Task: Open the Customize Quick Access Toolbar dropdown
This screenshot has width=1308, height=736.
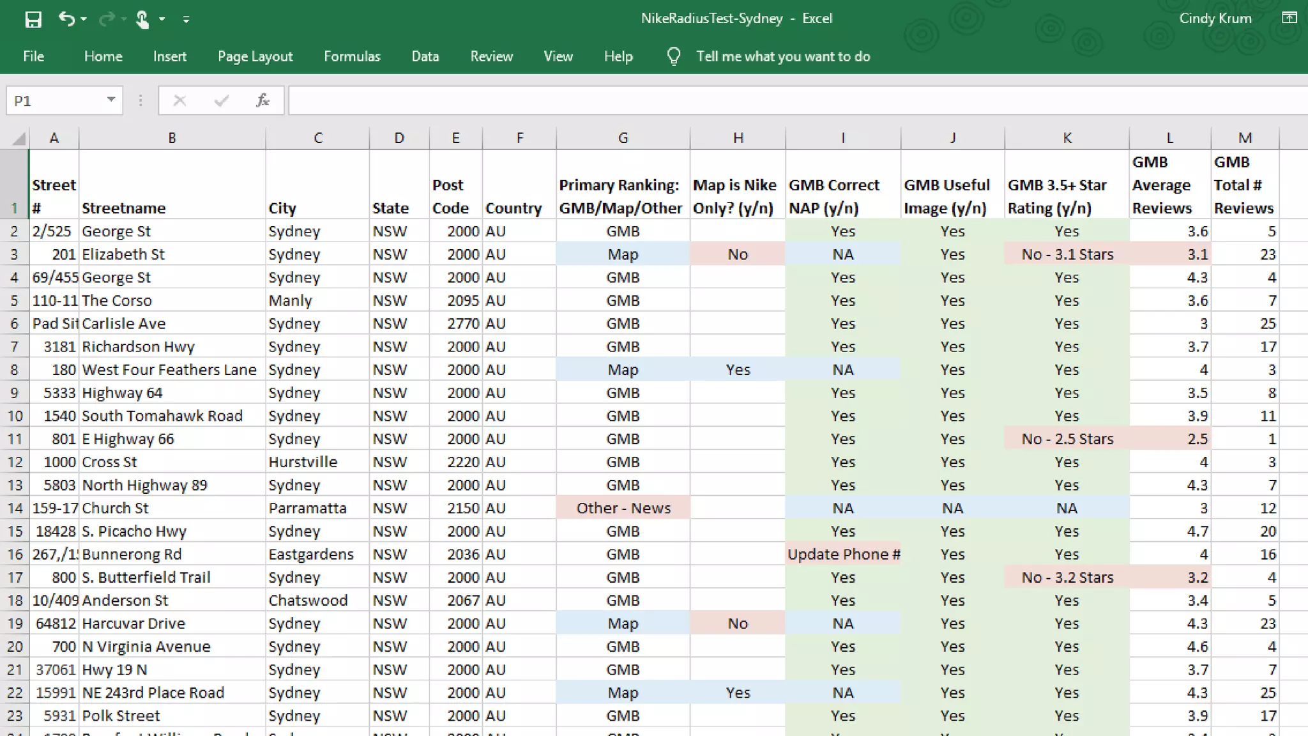Action: [186, 19]
